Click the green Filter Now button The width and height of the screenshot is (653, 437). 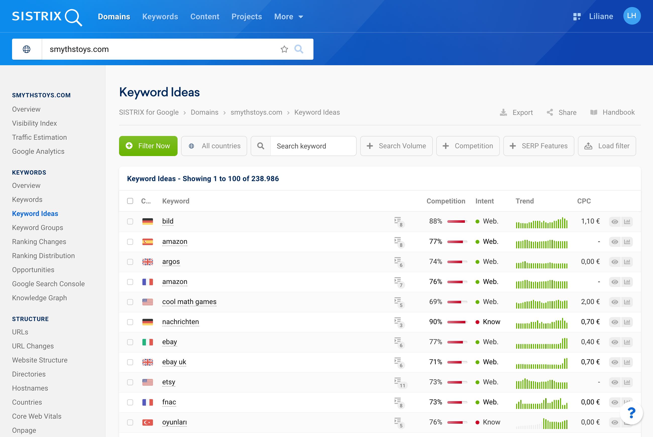[148, 146]
